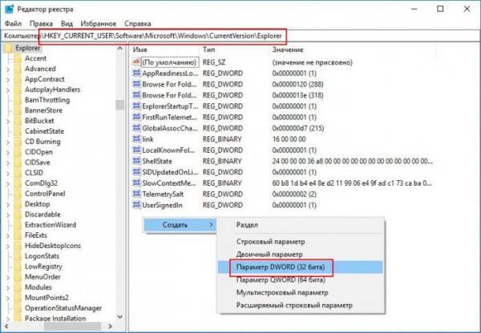Click the LogonStats folder icon
This screenshot has width=481, height=333.
(x=18, y=256)
